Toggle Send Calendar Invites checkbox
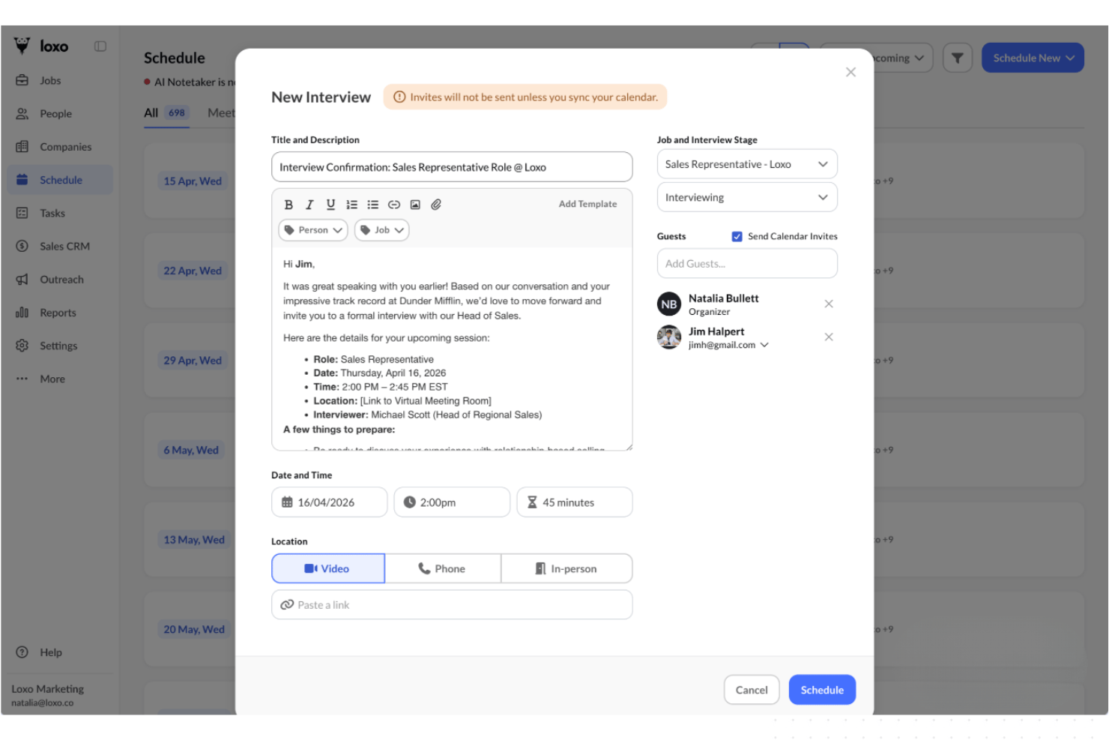This screenshot has width=1109, height=740. point(737,236)
